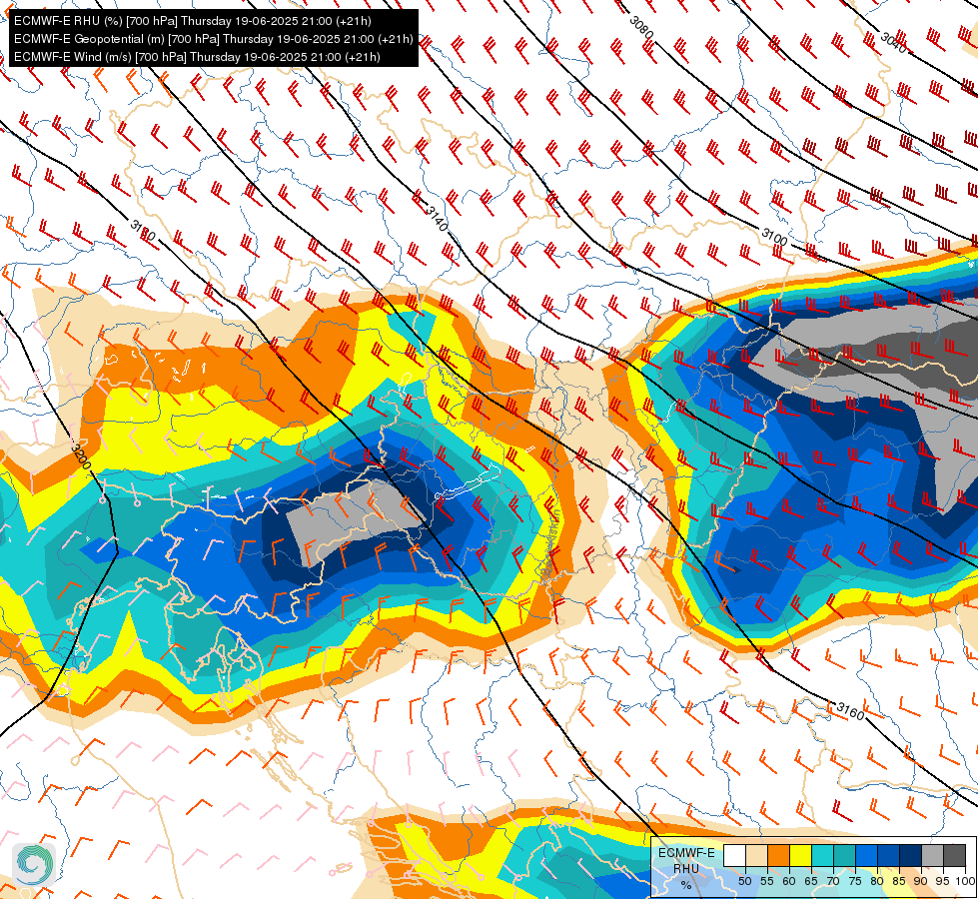Pick the yellow 60–65% legend swatch

[801, 855]
